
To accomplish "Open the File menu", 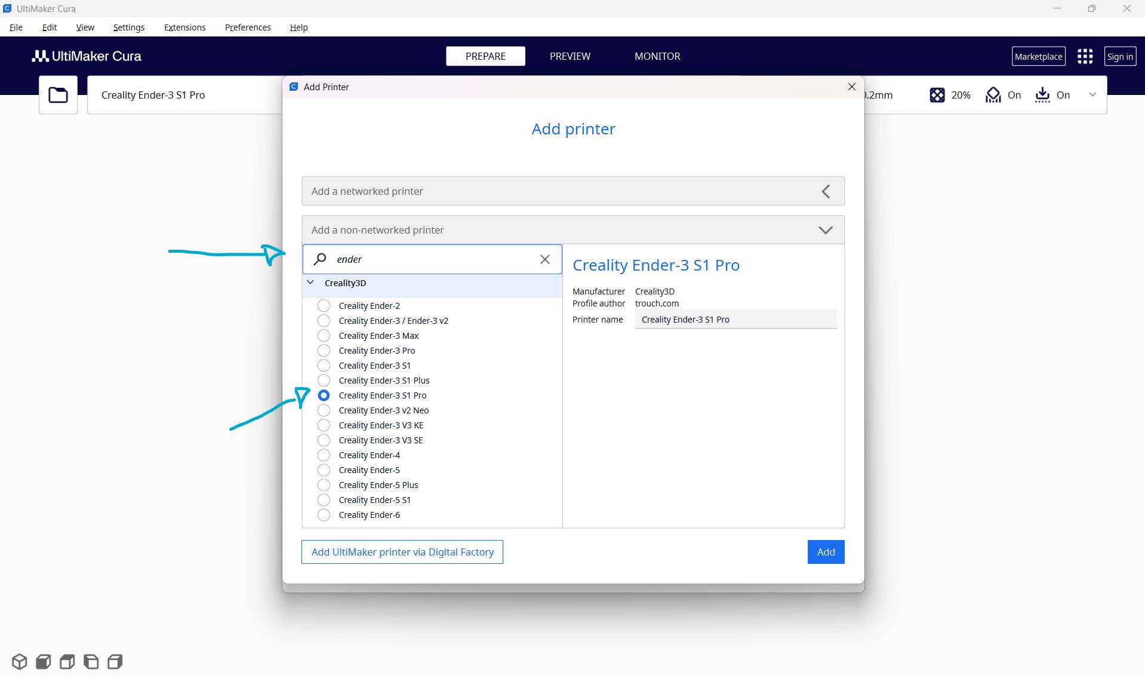I will (16, 27).
